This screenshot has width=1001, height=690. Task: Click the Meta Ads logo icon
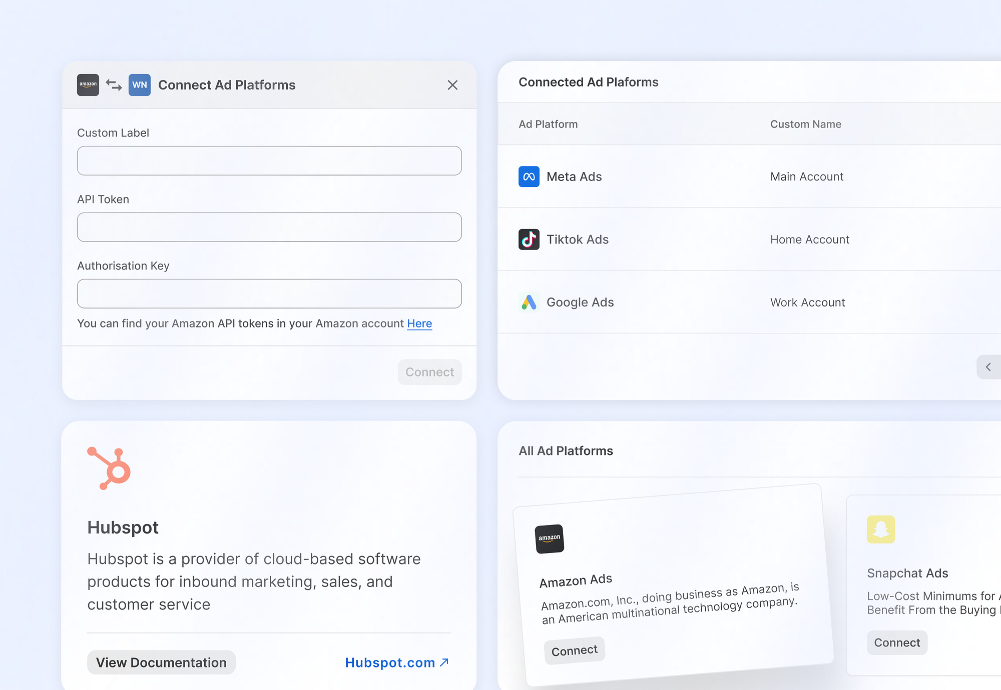tap(529, 176)
